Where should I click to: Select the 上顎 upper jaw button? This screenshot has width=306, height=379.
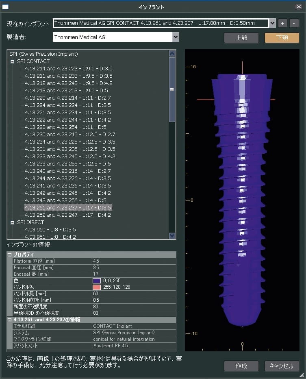click(x=241, y=38)
